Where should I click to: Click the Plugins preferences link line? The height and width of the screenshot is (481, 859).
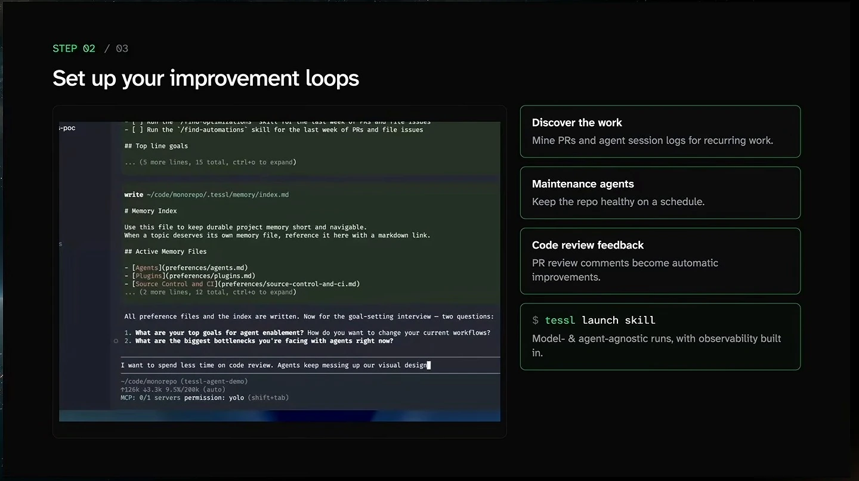(x=190, y=276)
